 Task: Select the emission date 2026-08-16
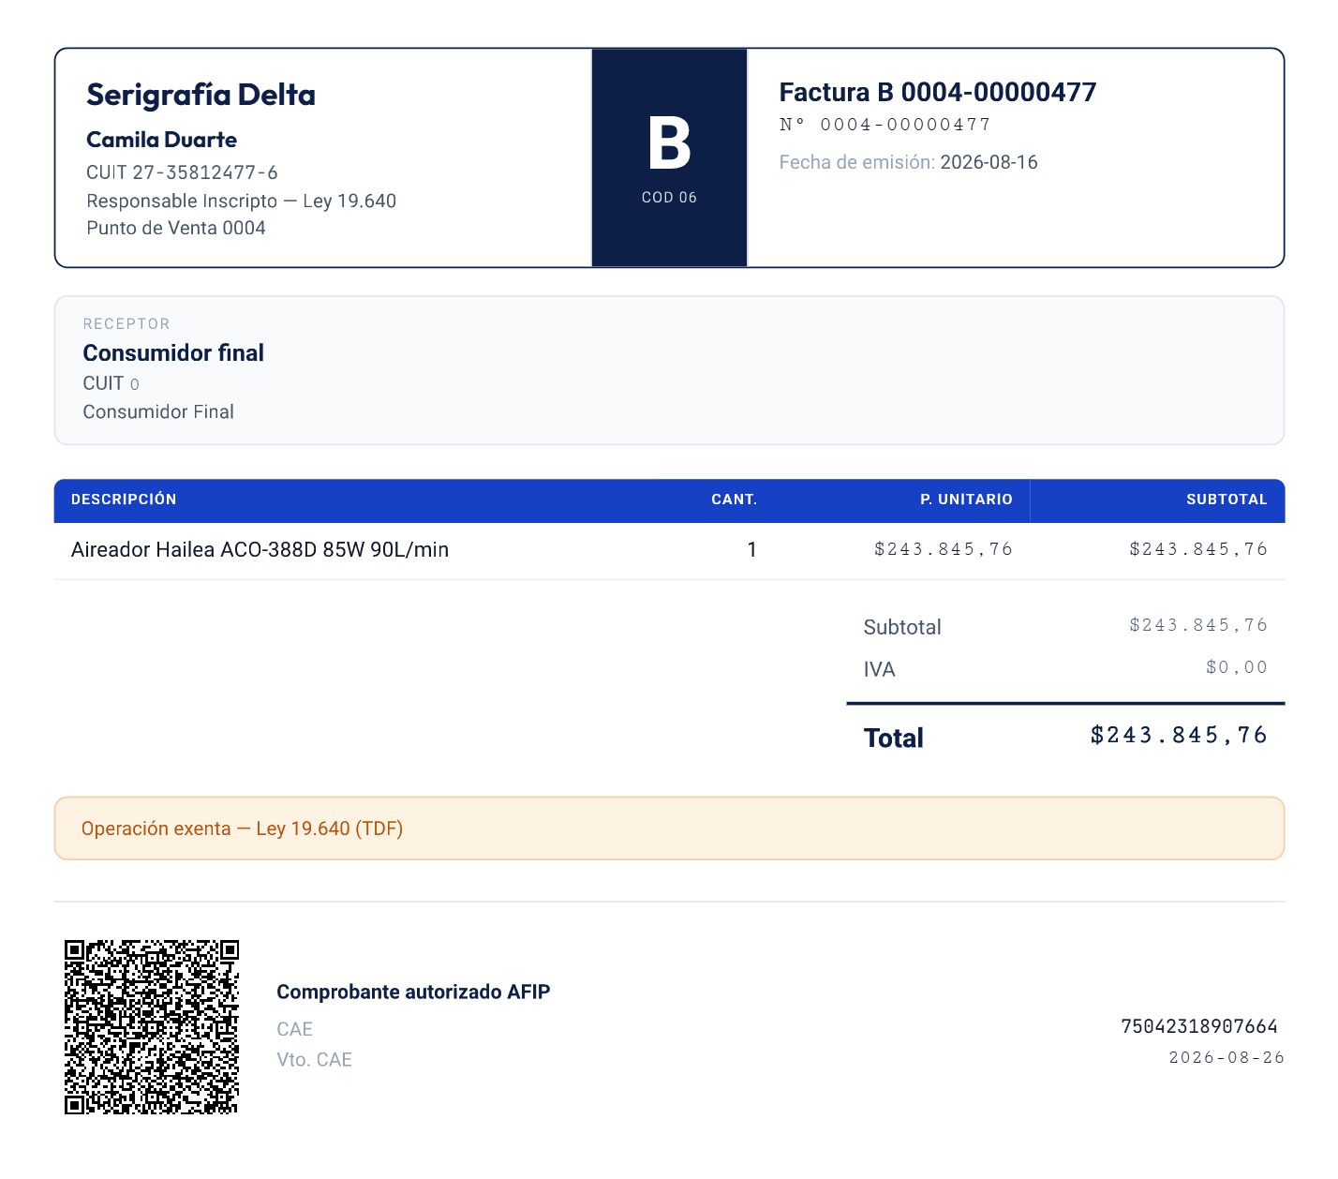coord(989,162)
